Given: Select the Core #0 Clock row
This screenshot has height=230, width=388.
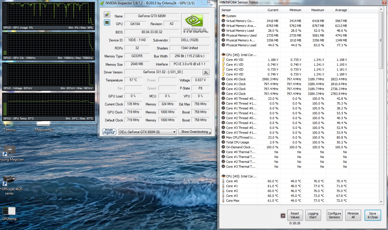Looking at the screenshot, I should click(x=299, y=79).
